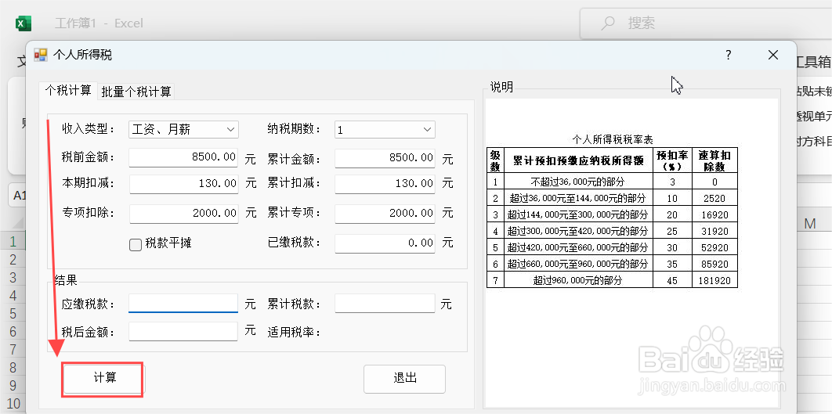Click the search magnifier icon
This screenshot has height=414, width=832.
[x=608, y=23]
